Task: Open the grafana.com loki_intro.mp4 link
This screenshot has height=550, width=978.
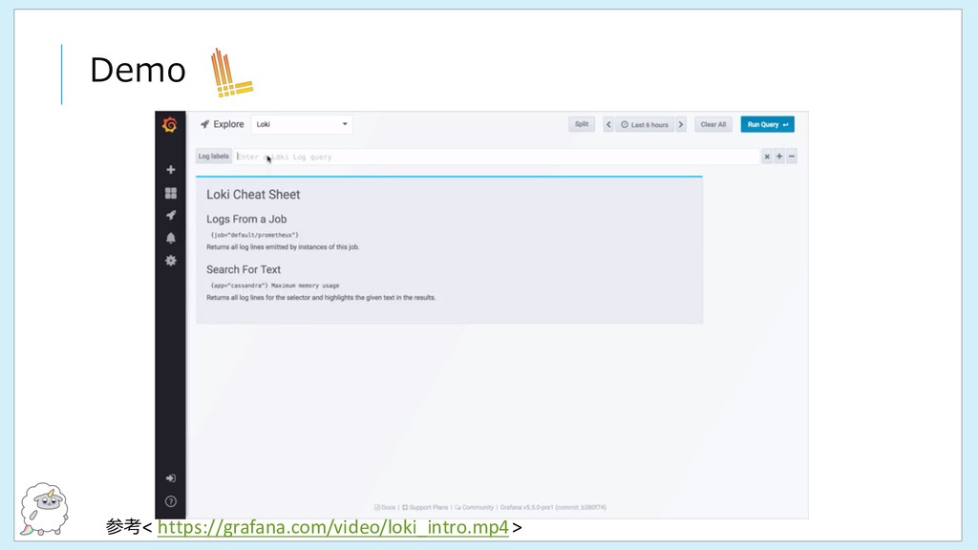Action: [333, 527]
